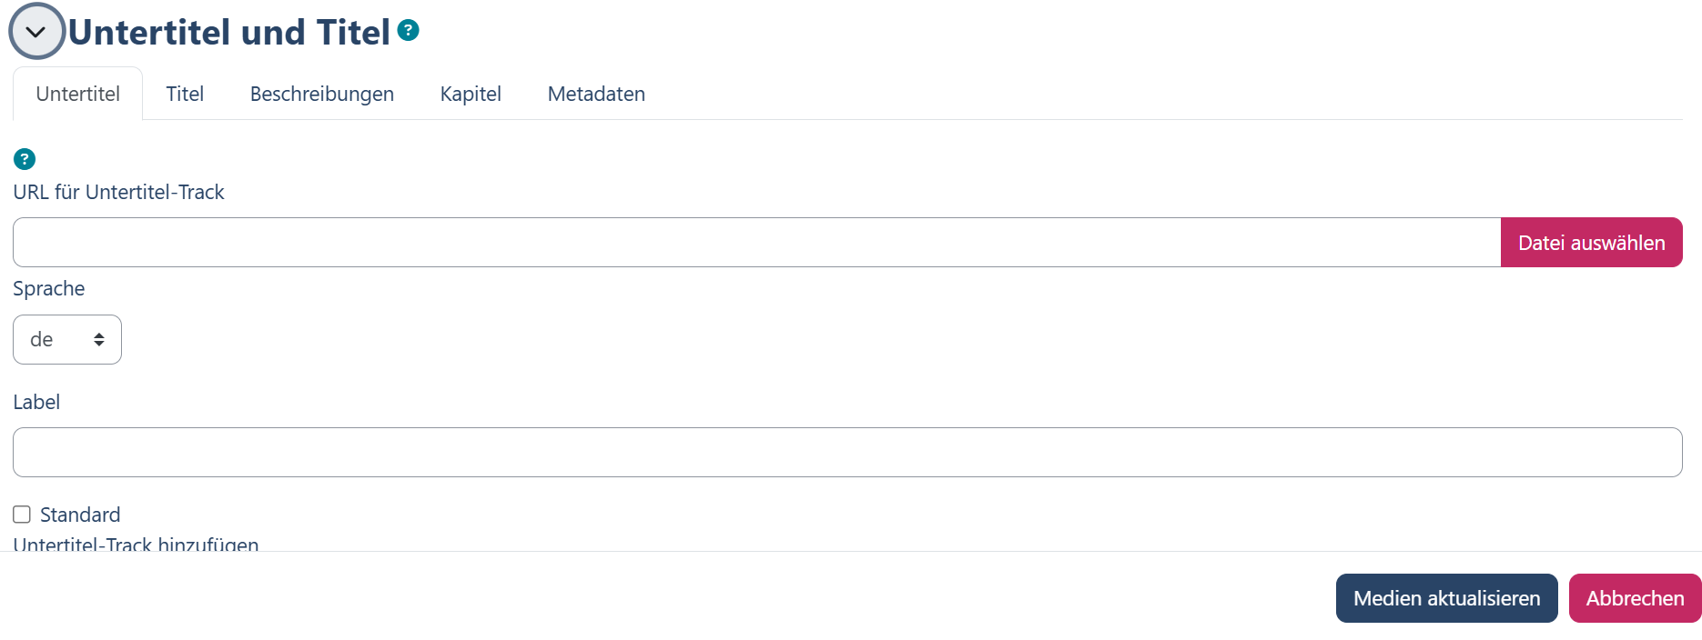Click help icon above URL für Untertitel-Track
Image resolution: width=1702 pixels, height=640 pixels.
click(x=25, y=159)
